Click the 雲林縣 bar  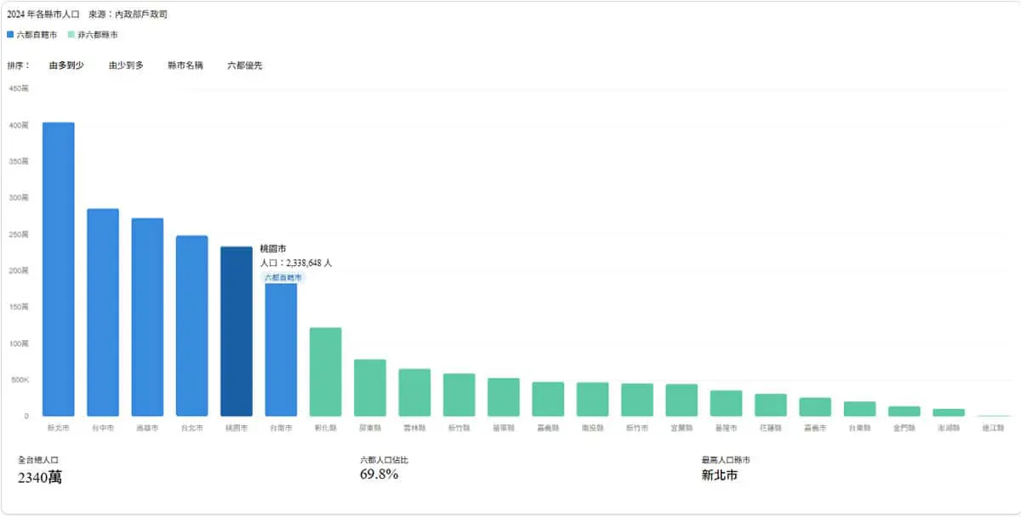(414, 393)
